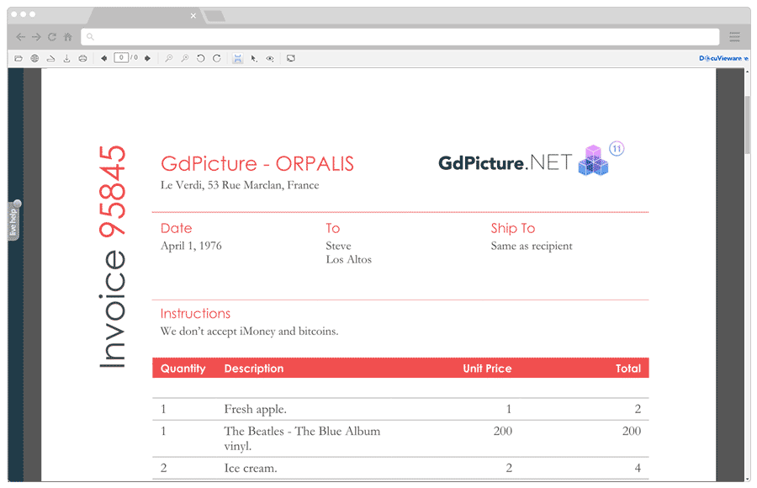Click the first zoom magnifier icon

coord(168,58)
